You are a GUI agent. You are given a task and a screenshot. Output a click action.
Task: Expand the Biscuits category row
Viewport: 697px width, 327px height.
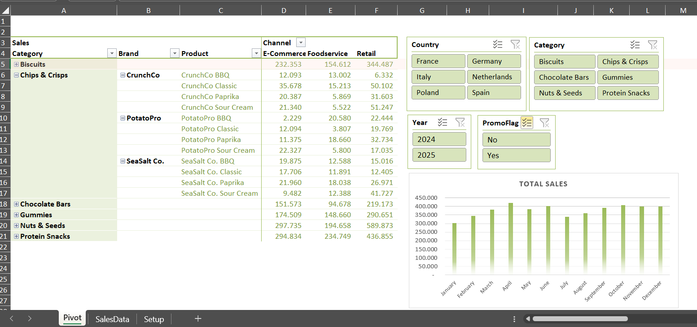coord(16,65)
